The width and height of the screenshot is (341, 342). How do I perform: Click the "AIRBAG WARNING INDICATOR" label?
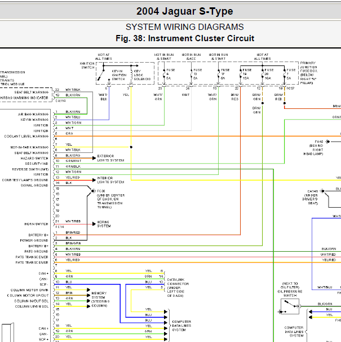point(24,98)
